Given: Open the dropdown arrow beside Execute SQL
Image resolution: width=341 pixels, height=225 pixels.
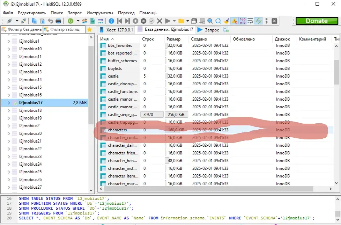Looking at the screenshot, I should click(x=174, y=21).
